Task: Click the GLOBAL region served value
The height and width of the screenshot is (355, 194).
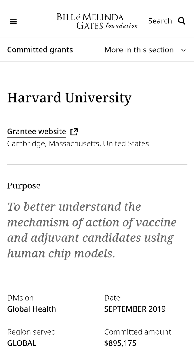Action: click(22, 343)
